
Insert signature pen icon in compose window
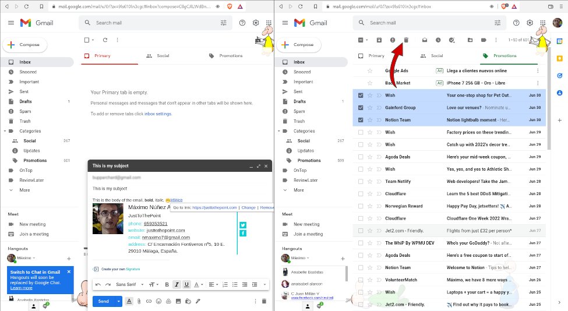point(198,301)
